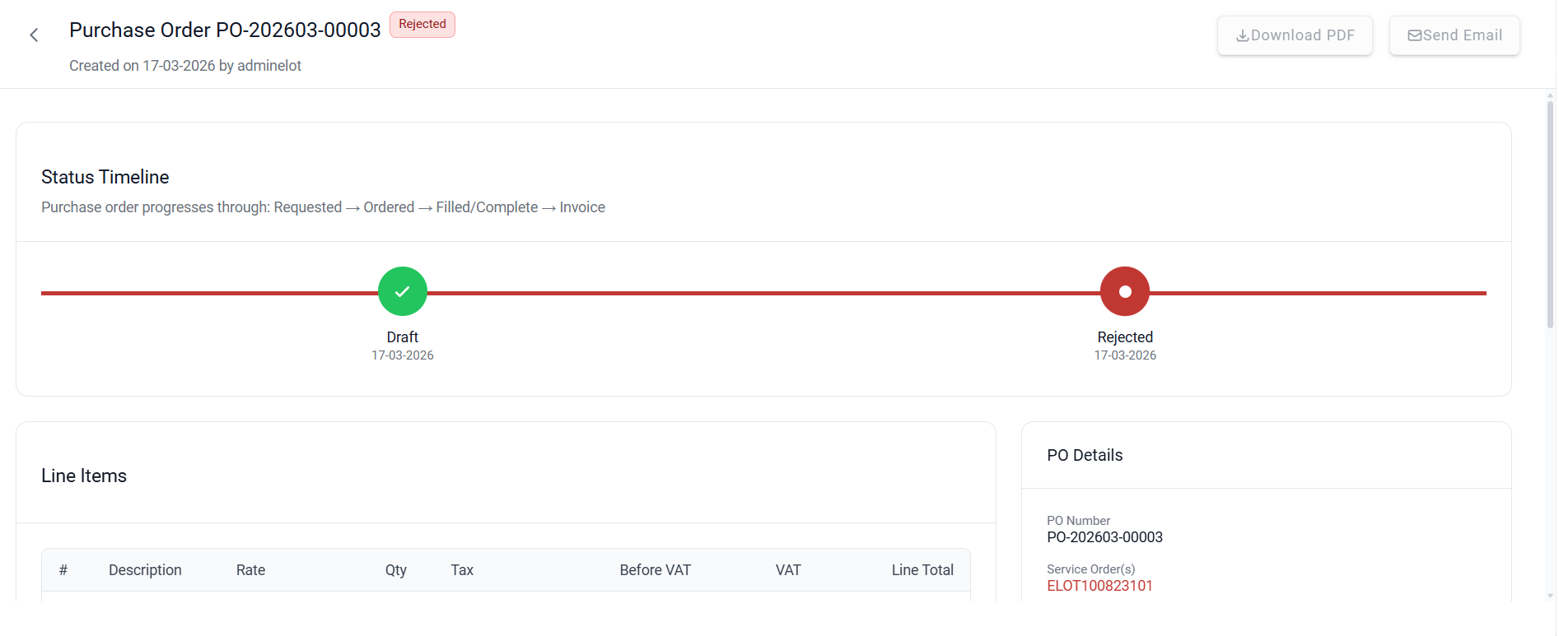Click the envelope icon in Send Email

click(1414, 35)
